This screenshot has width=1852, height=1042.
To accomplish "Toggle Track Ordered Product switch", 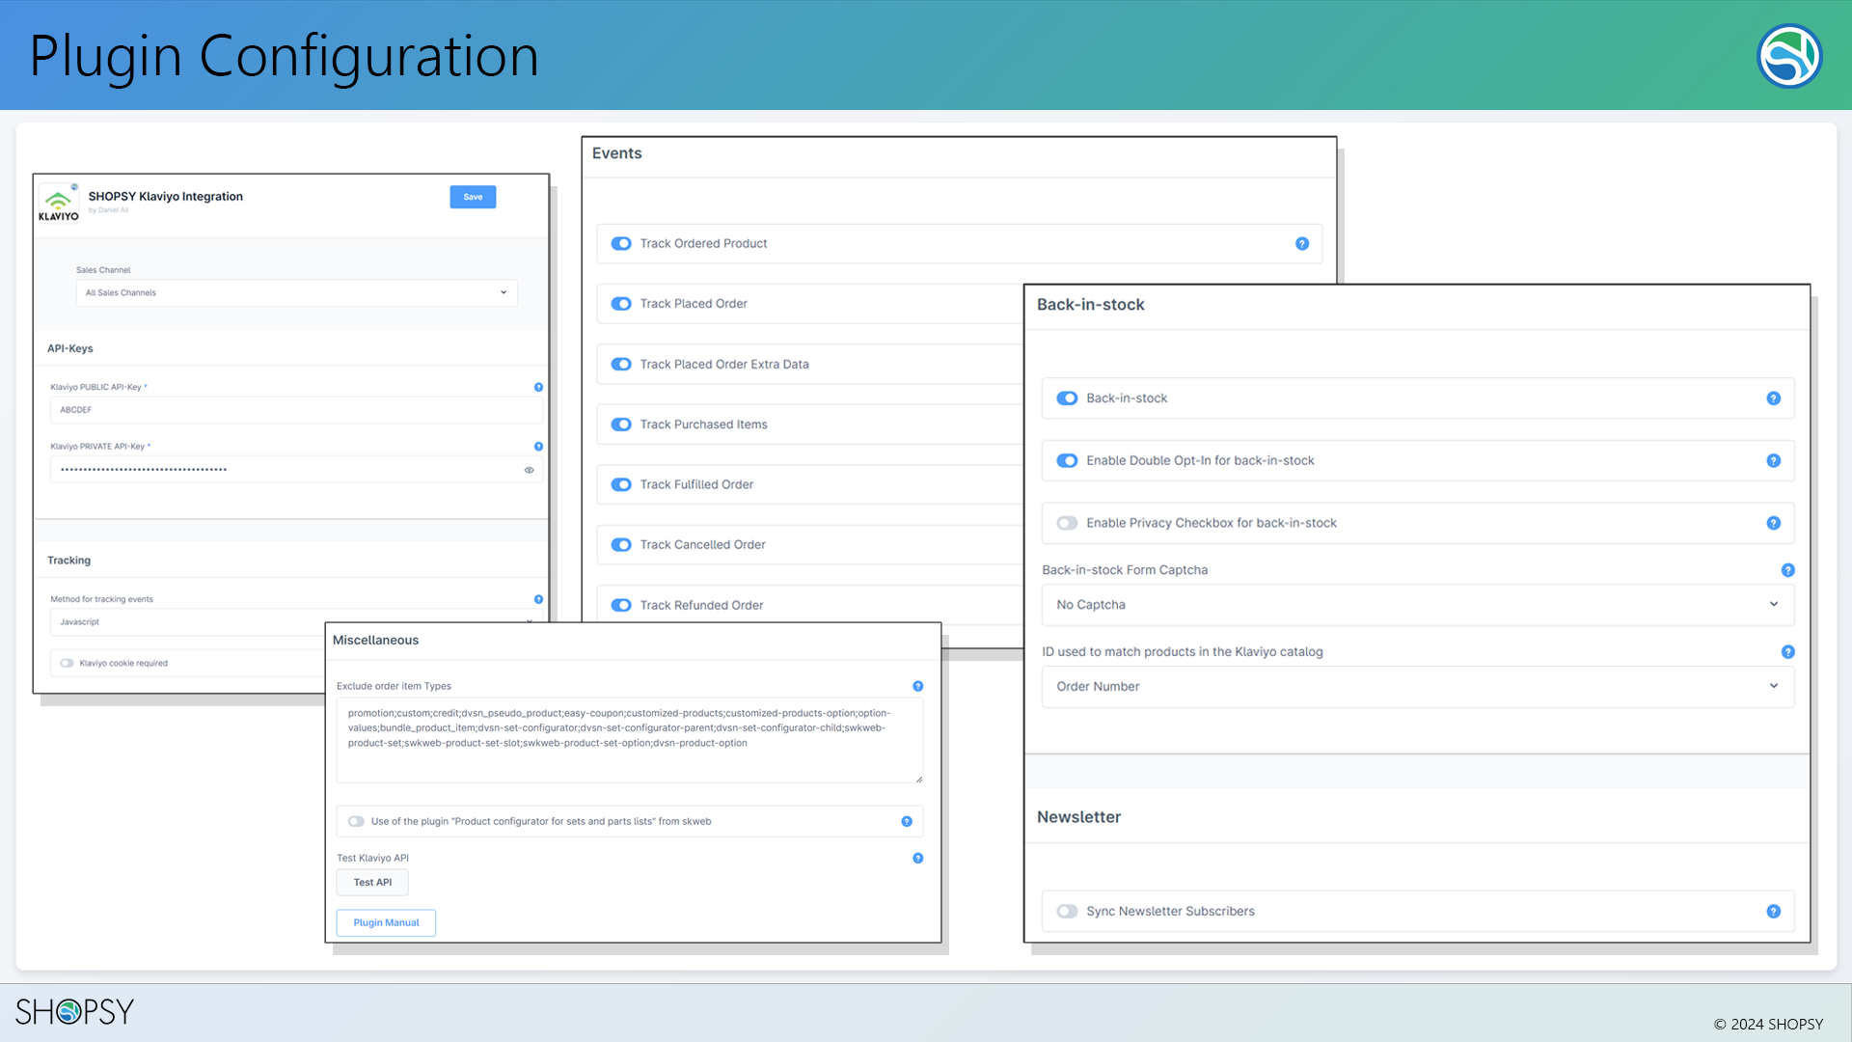I will tap(621, 244).
